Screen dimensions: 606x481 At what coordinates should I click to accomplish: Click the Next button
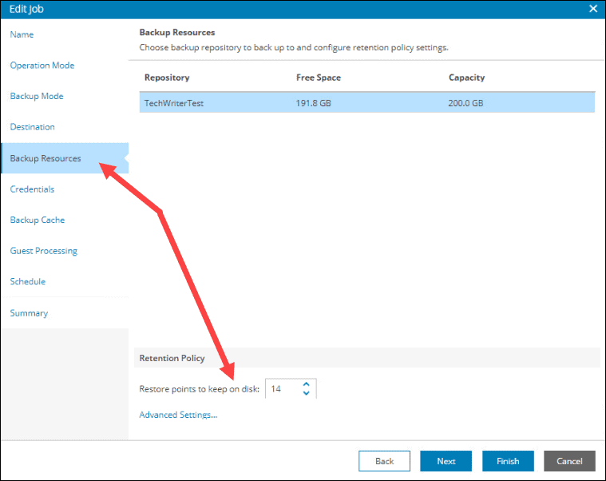point(446,461)
